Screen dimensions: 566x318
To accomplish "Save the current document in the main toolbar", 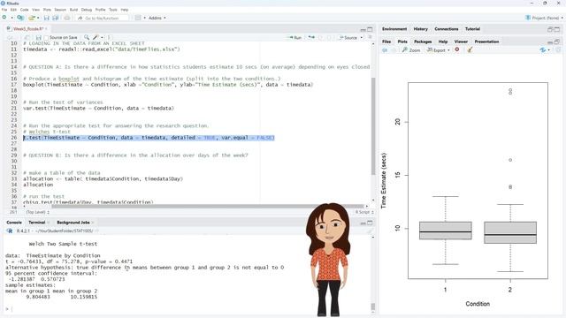I will coord(46,18).
